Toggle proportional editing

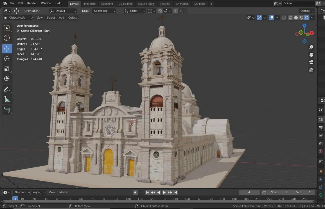tap(175, 11)
